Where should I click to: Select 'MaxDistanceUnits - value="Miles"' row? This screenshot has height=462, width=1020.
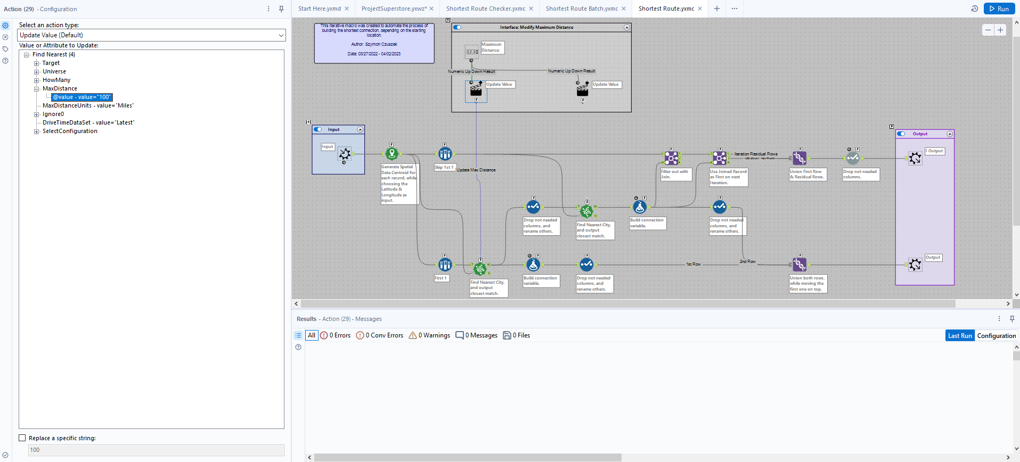click(x=88, y=105)
